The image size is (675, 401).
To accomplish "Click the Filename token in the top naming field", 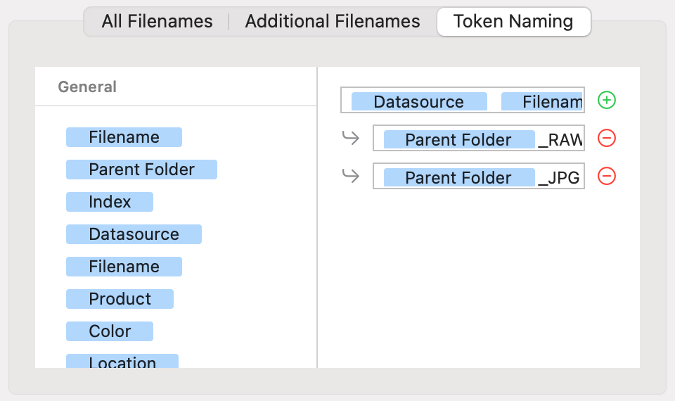I will point(543,102).
